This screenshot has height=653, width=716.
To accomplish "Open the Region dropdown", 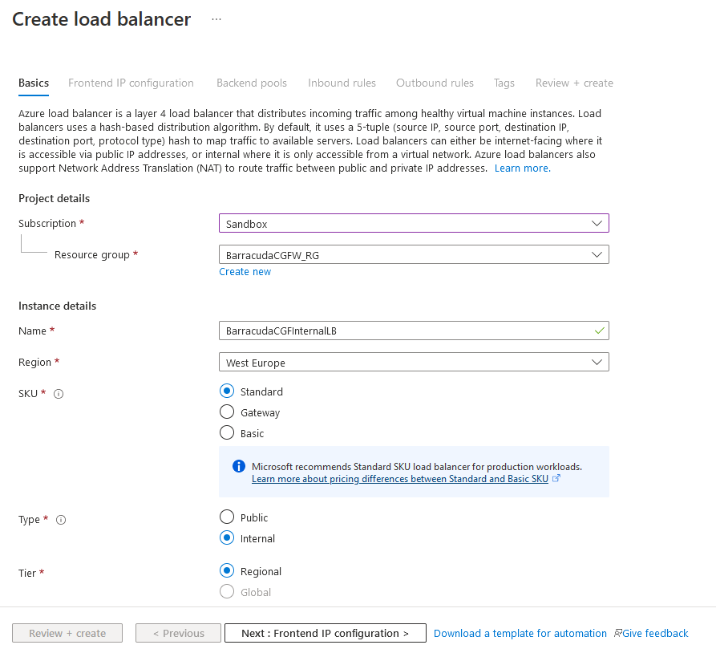I will point(414,362).
